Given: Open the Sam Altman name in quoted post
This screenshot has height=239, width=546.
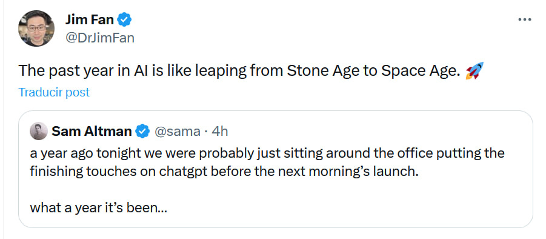Looking at the screenshot, I should tap(92, 132).
